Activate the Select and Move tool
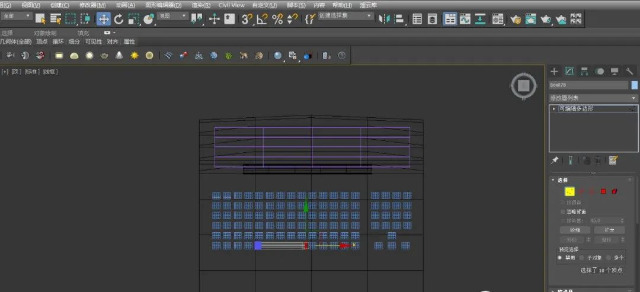Screen dimensions: 640x292 pos(104,19)
